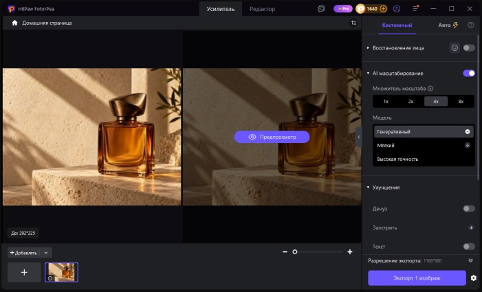The width and height of the screenshot is (482, 292).
Task: Click the Предпросмотр preview button
Action: (272, 137)
